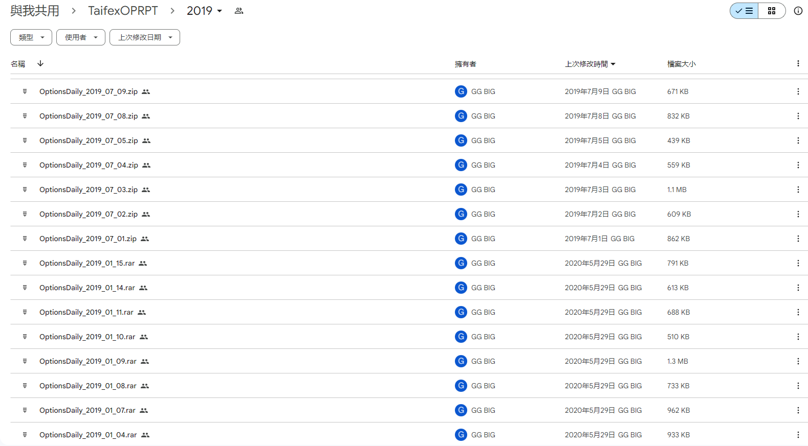
Task: Click archive file icon of OptionsDaily_2019_07_09.zip
Action: (x=25, y=91)
